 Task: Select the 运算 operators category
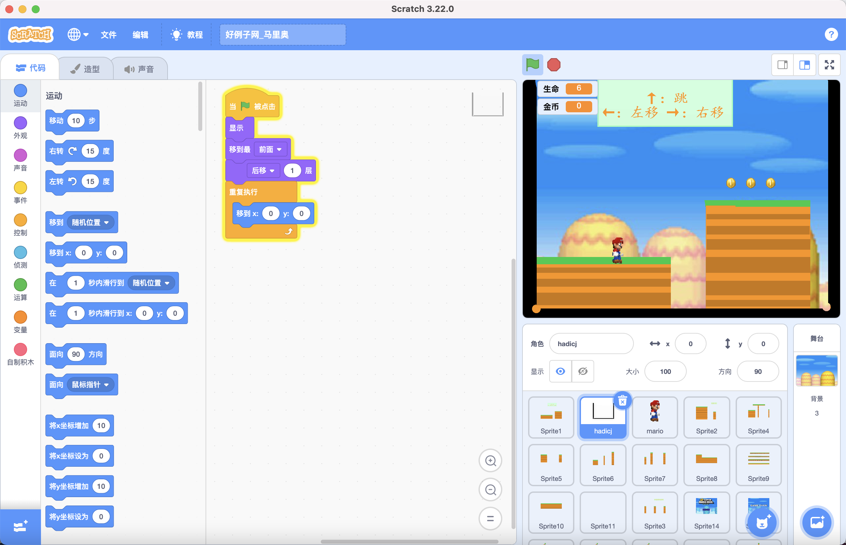(x=20, y=289)
